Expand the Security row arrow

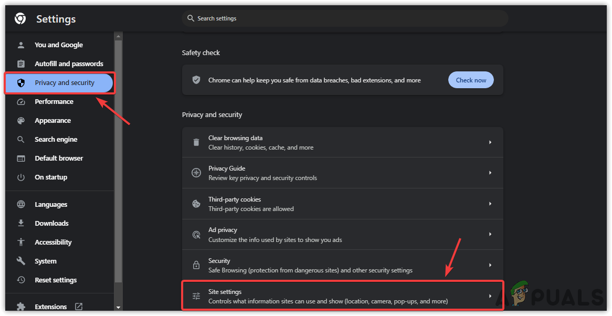point(490,265)
